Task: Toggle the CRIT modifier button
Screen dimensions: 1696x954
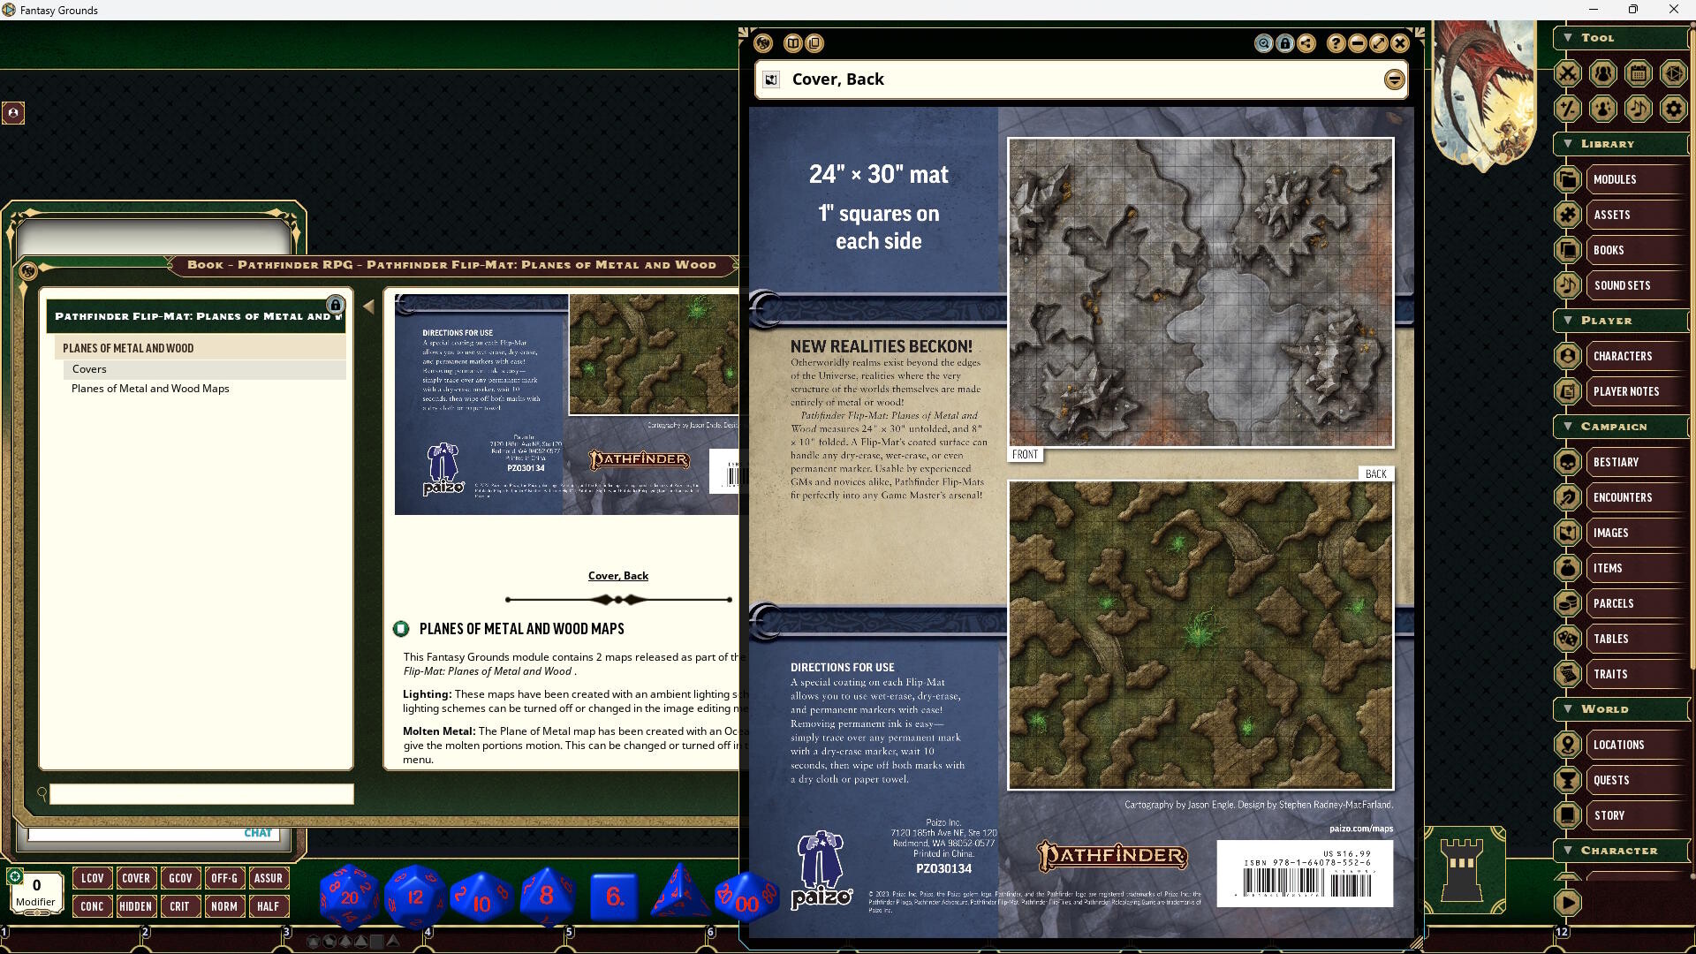Action: tap(180, 906)
